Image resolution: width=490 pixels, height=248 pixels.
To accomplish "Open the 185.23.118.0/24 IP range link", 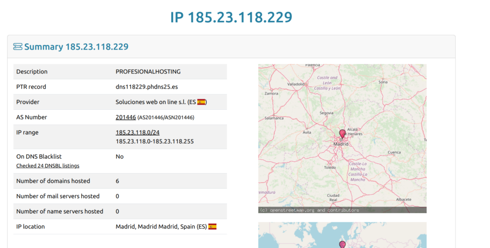I will [137, 133].
